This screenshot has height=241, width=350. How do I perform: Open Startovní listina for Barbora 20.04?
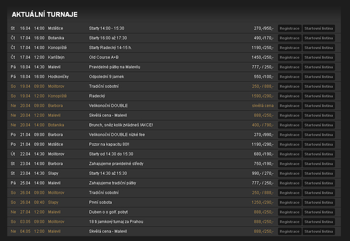[318, 106]
